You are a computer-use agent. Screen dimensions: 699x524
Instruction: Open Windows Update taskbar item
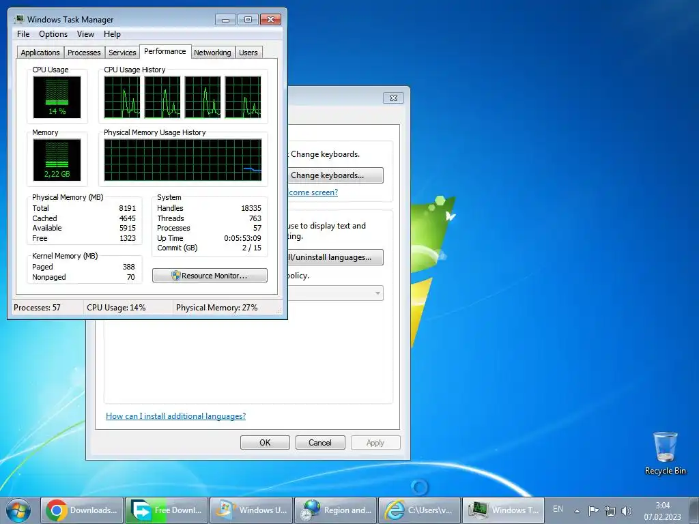251,510
